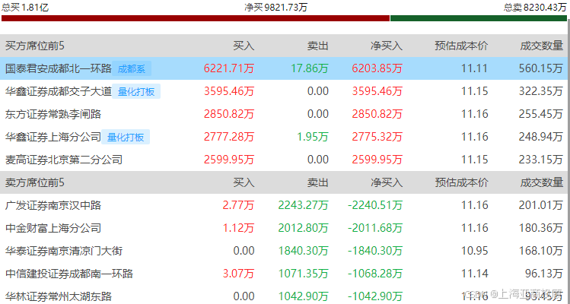Click sell amount 17.86万
Image resolution: width=570 pixels, height=304 pixels.
(310, 68)
